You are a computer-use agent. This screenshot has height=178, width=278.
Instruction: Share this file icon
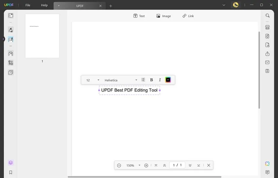coord(267,54)
